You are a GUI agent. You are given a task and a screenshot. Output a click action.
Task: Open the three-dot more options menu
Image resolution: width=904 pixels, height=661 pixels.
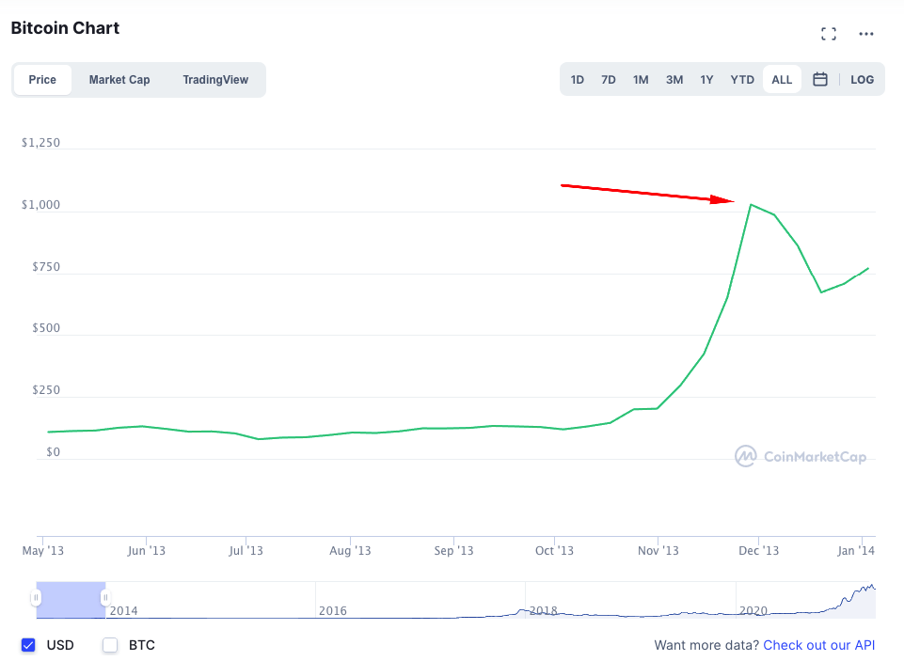pos(866,34)
